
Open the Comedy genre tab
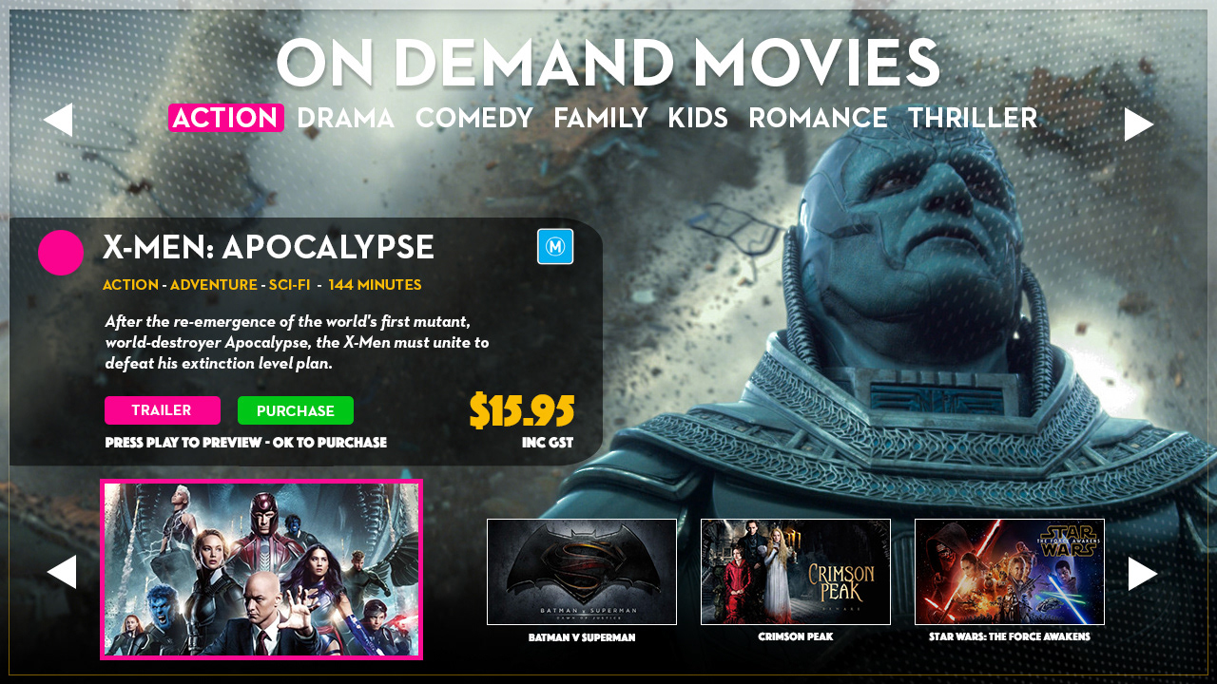point(474,118)
